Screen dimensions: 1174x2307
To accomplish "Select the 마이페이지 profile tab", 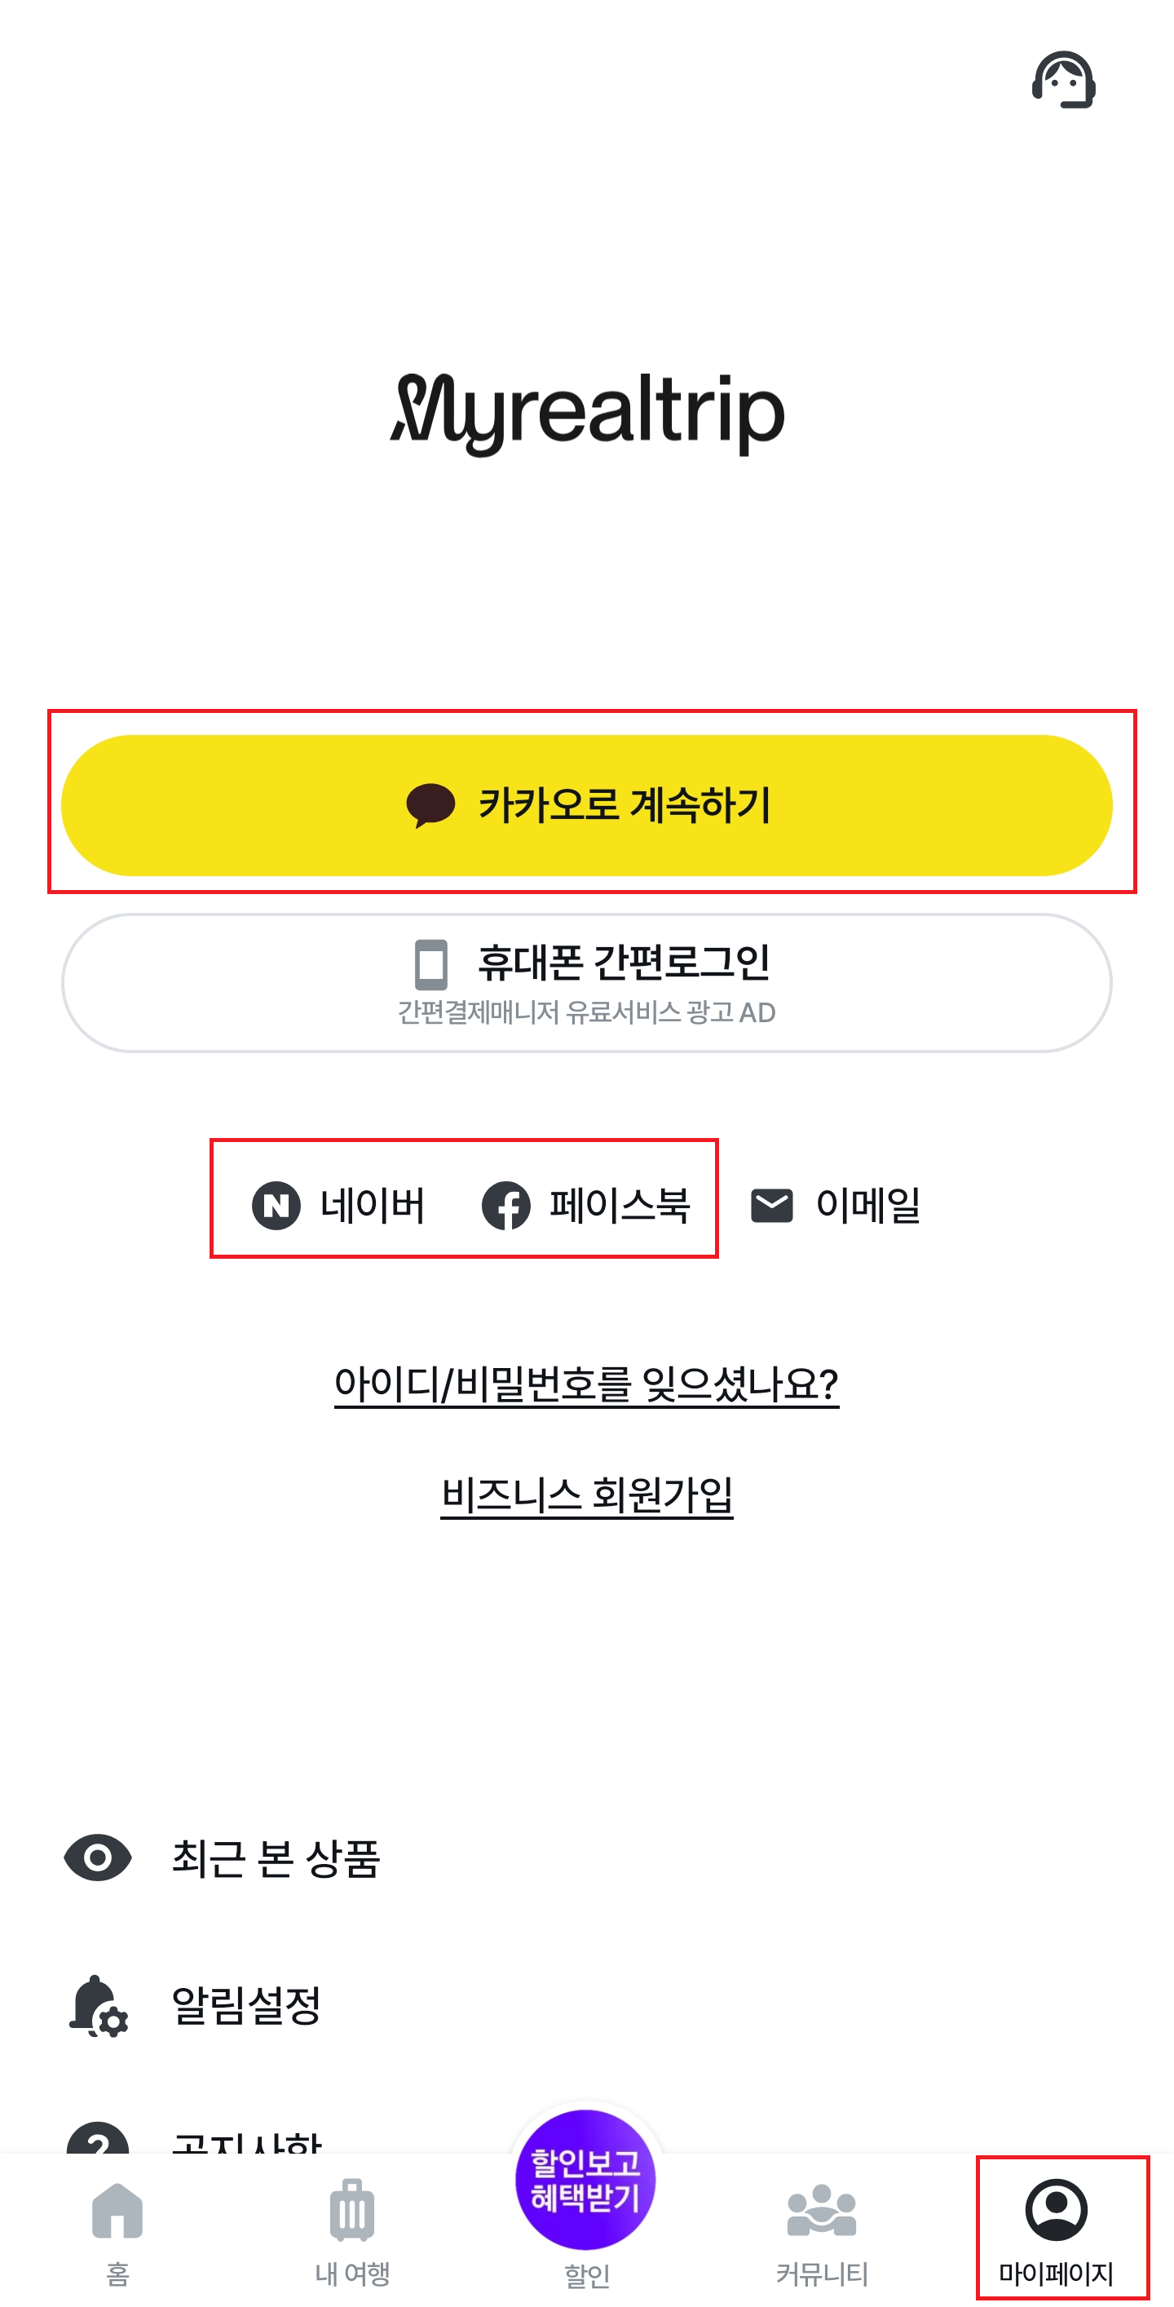I will pos(1056,2230).
